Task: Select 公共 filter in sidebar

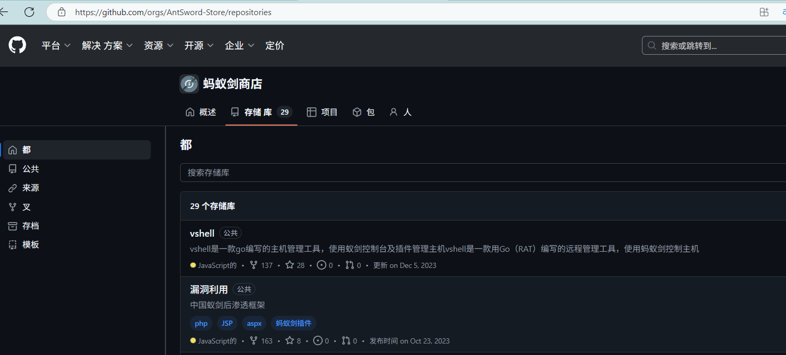Action: (x=77, y=169)
